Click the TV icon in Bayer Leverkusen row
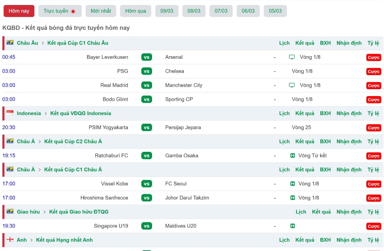Screen dimensions: 384x251 (292, 57)
